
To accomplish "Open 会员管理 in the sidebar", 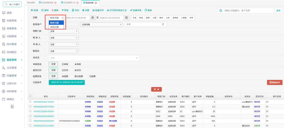I will tap(12, 68).
